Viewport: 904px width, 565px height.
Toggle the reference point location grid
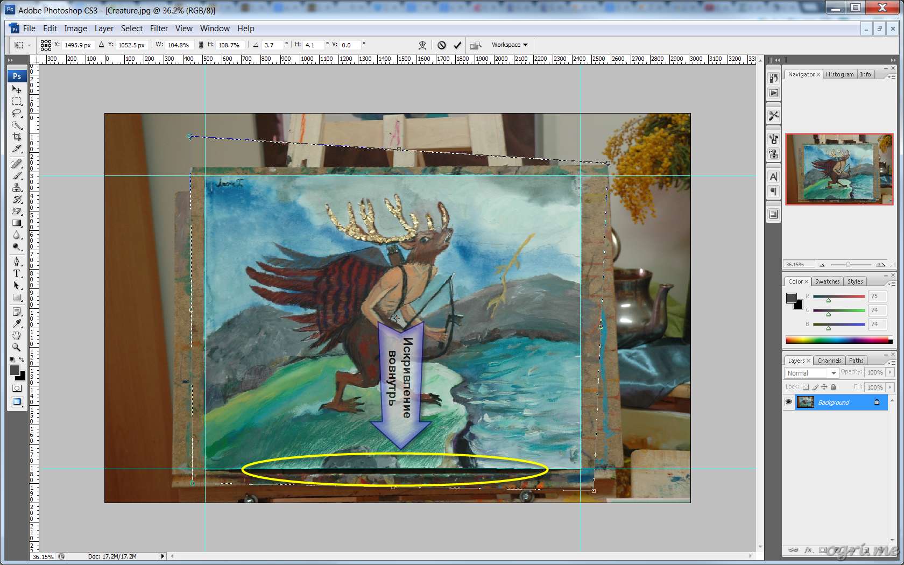46,45
